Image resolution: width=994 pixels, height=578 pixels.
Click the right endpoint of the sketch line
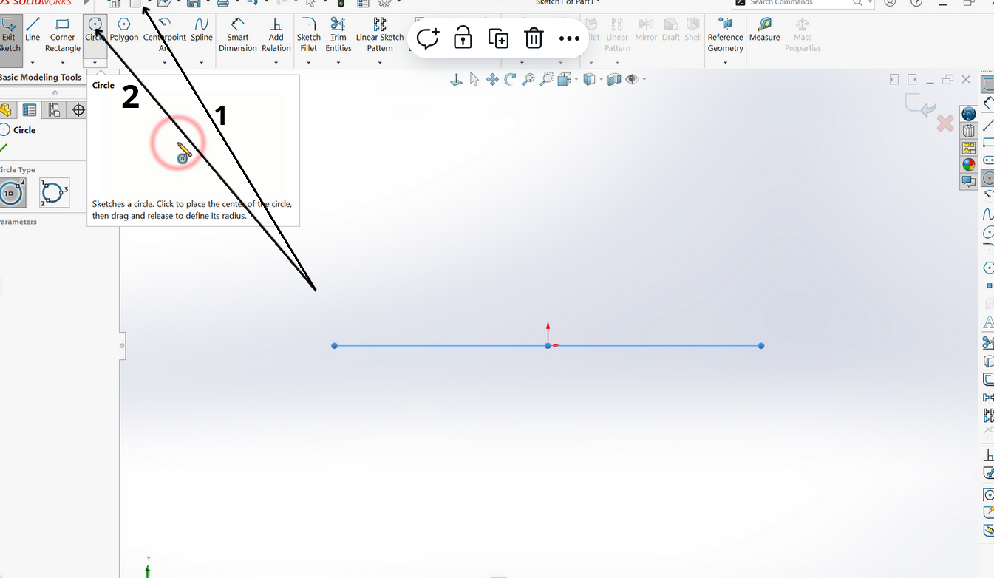click(761, 345)
